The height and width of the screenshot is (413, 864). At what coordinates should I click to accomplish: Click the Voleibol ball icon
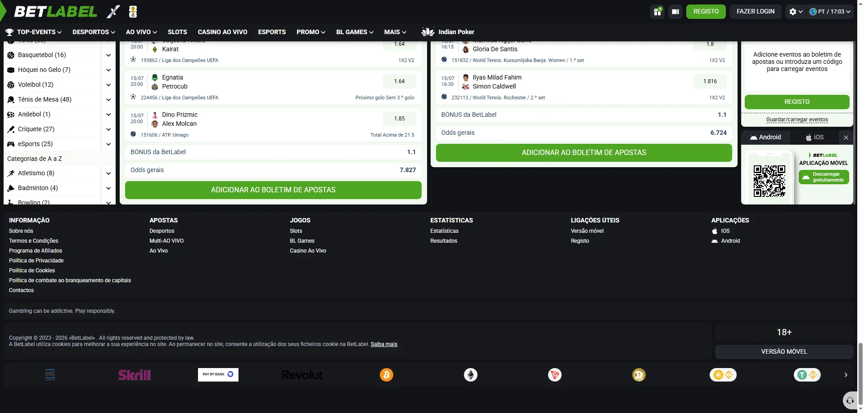point(11,85)
